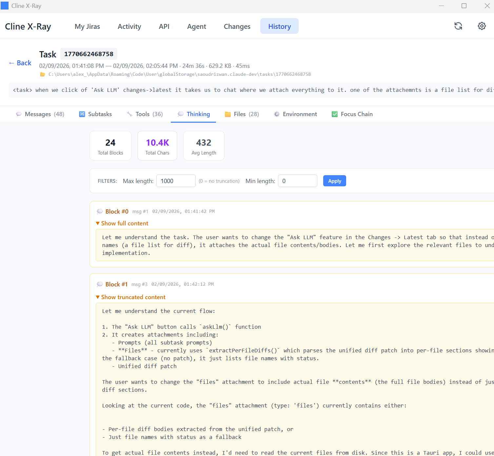Click the 10.4K Total Chars stat card
Screen dimensions: 494x456
click(x=157, y=146)
